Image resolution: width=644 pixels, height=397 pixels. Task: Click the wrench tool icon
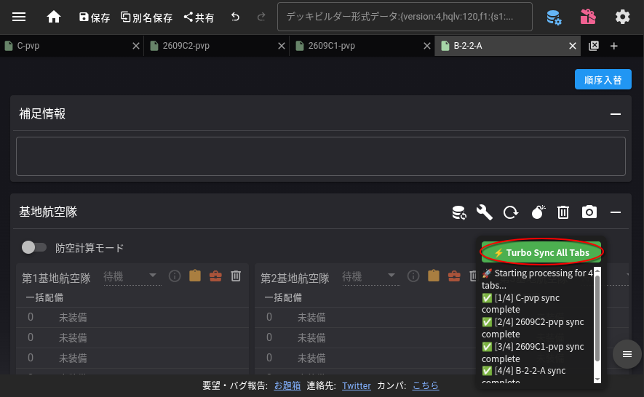[485, 212]
